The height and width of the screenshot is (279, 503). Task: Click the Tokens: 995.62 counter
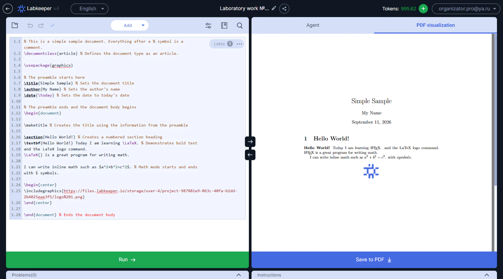tap(399, 9)
